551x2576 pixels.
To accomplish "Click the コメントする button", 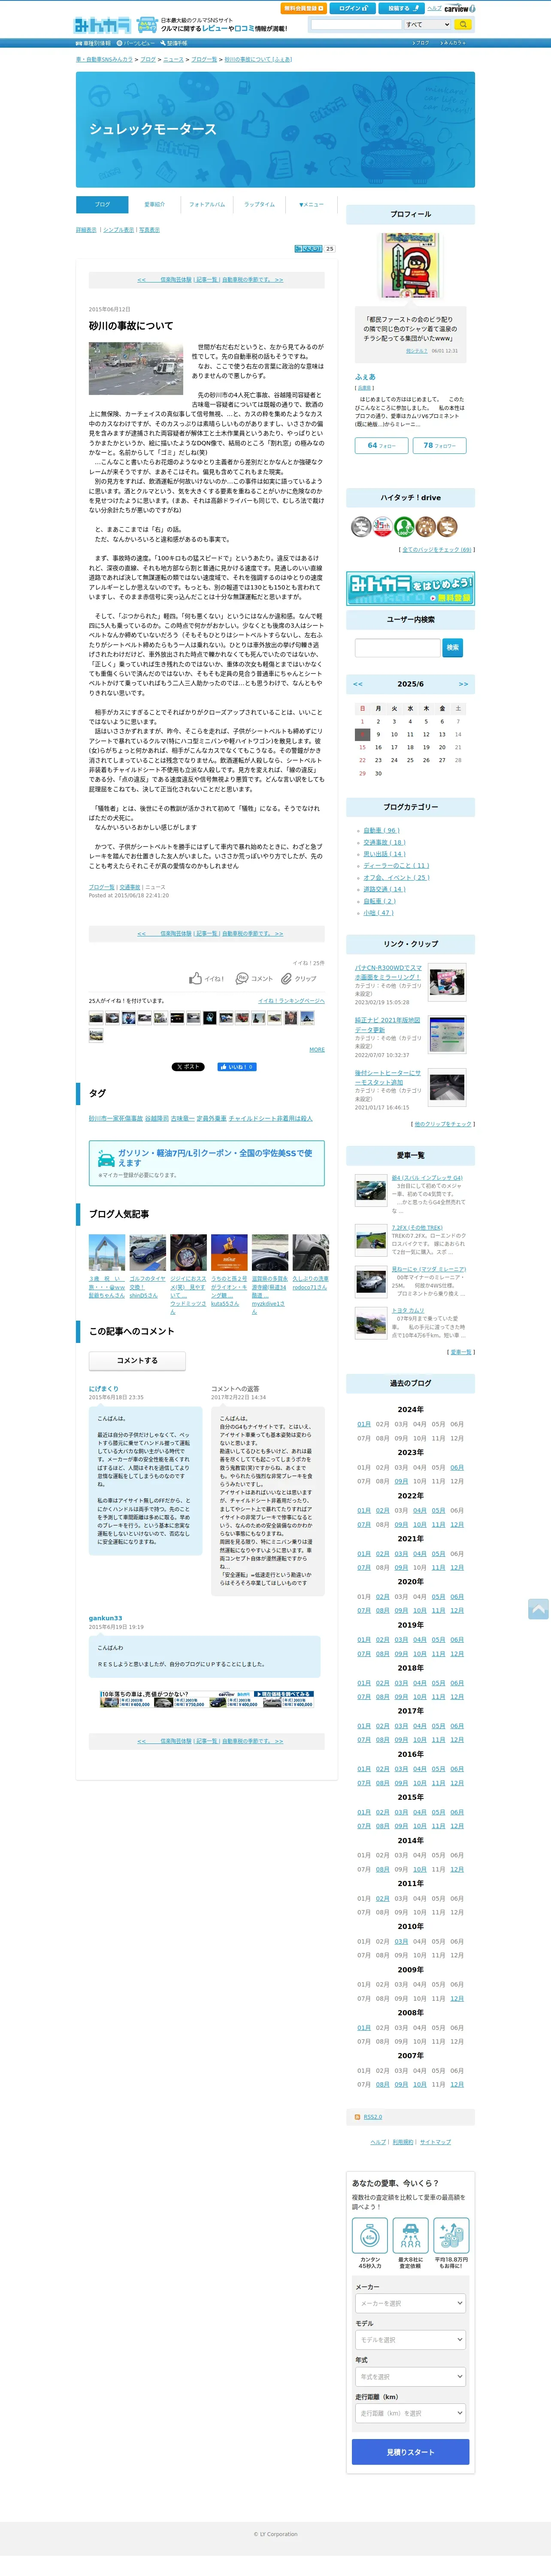I will point(137,1360).
